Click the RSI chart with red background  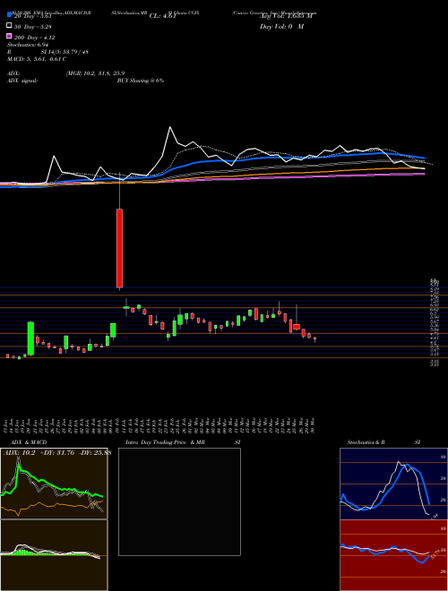(x=393, y=555)
